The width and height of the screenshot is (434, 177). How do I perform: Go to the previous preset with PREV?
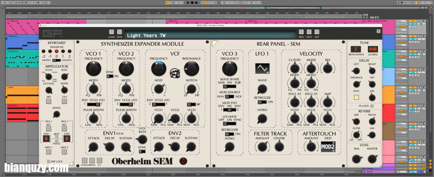click(x=301, y=32)
